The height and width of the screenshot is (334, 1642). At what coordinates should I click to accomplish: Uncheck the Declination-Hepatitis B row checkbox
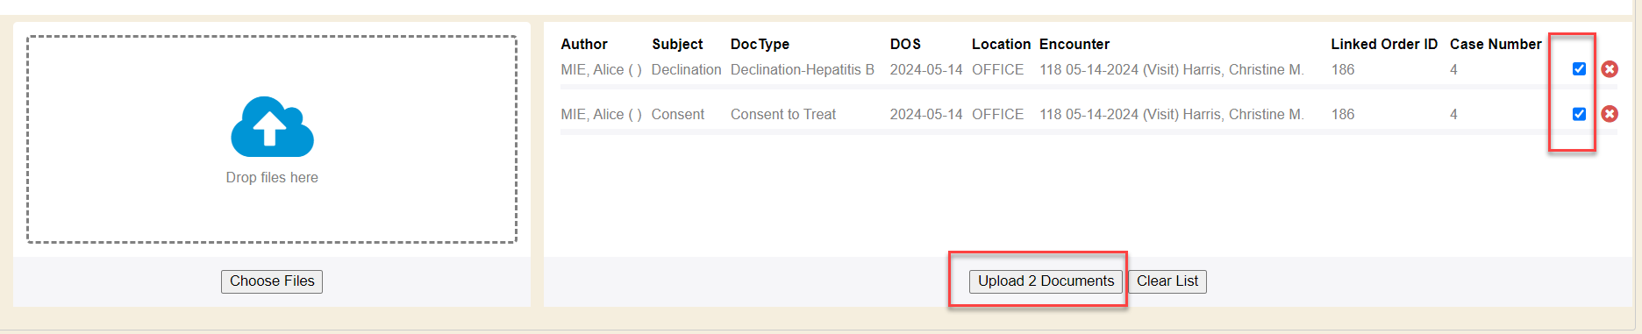[1579, 69]
